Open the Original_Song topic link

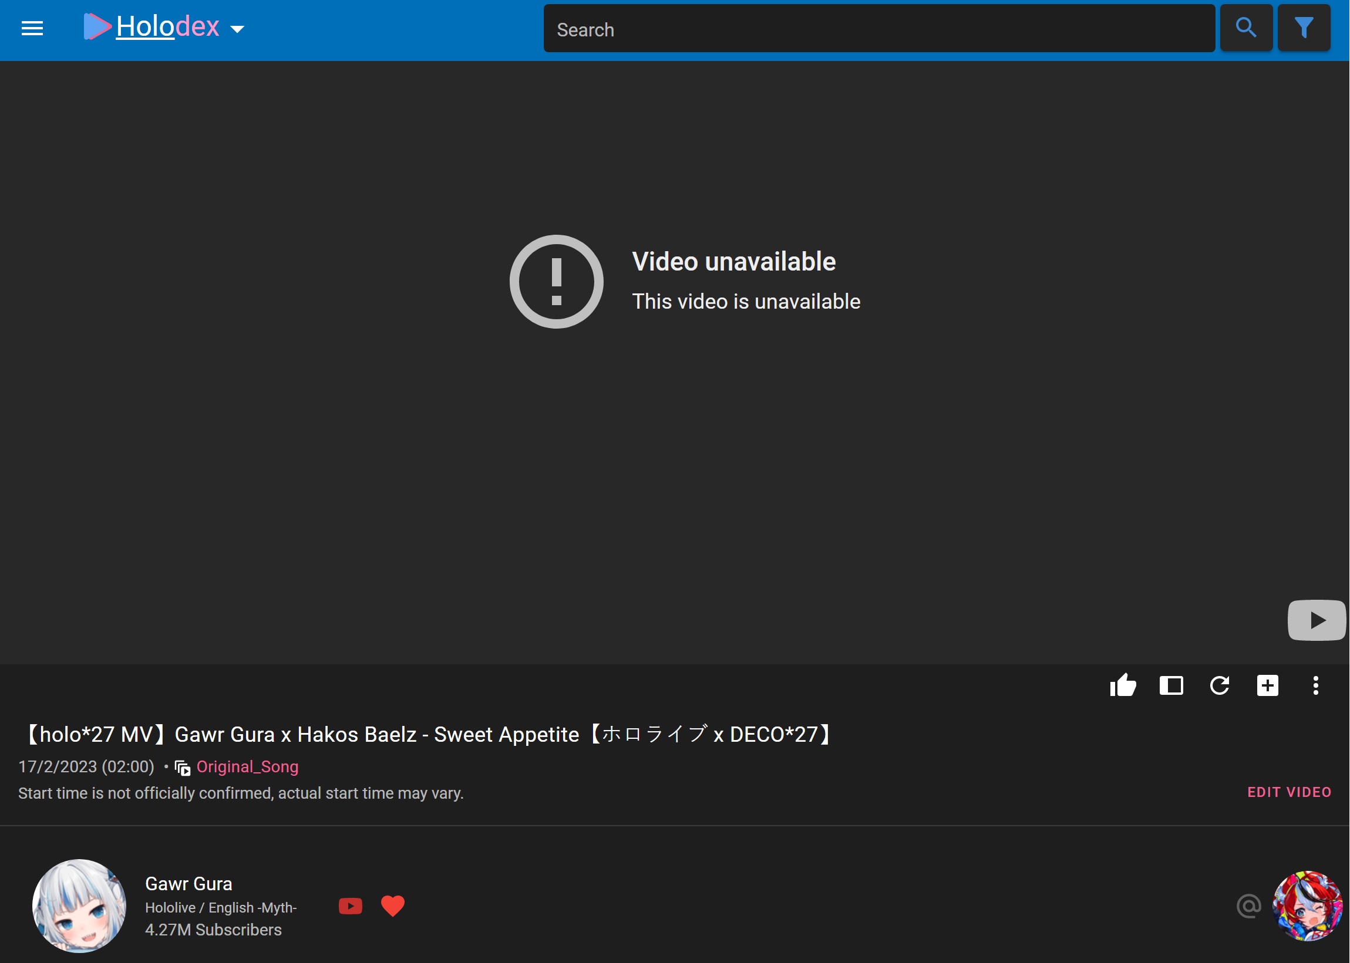247,767
